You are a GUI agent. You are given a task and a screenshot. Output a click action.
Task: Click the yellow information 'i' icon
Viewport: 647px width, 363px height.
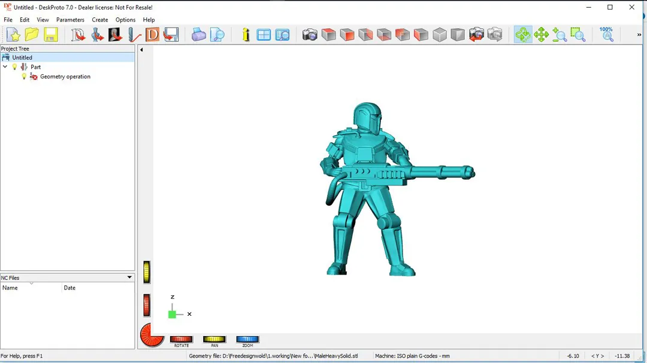coord(246,35)
